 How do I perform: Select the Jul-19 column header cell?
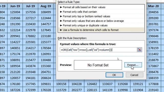[x=30, y=6]
